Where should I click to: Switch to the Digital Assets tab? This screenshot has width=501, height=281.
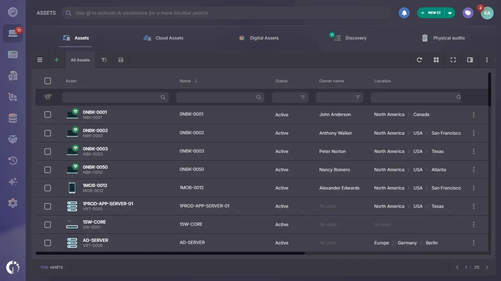coord(259,38)
